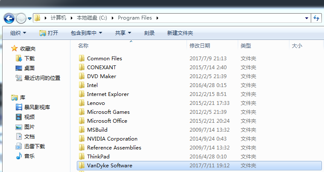The image size is (324, 172).
Task: Click the date 2015/7/14 2:40
Action: click(208, 67)
